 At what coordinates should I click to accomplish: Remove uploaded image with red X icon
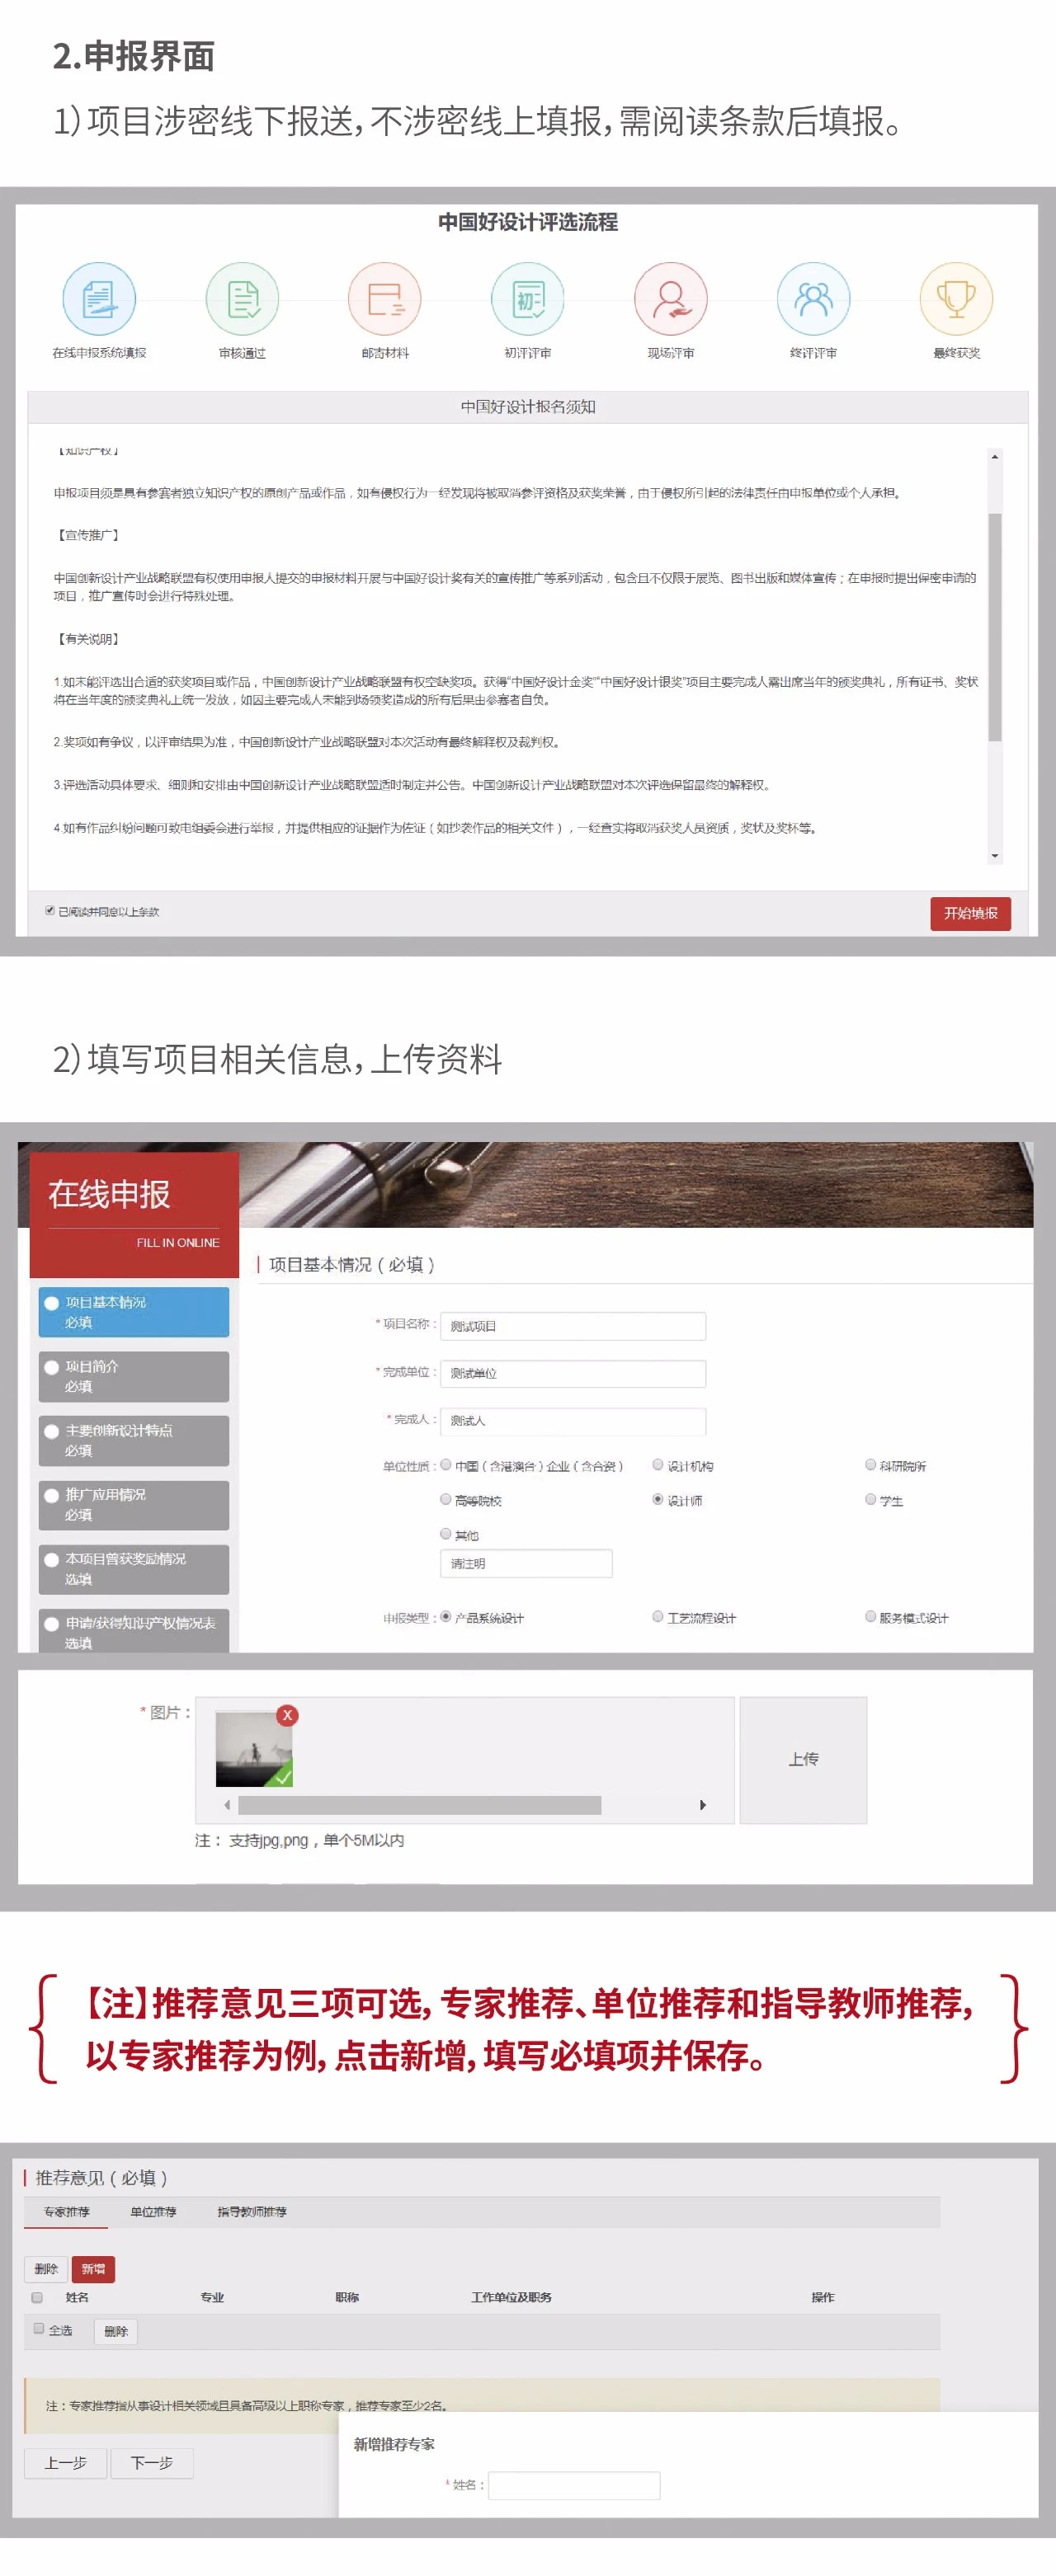(x=287, y=1714)
